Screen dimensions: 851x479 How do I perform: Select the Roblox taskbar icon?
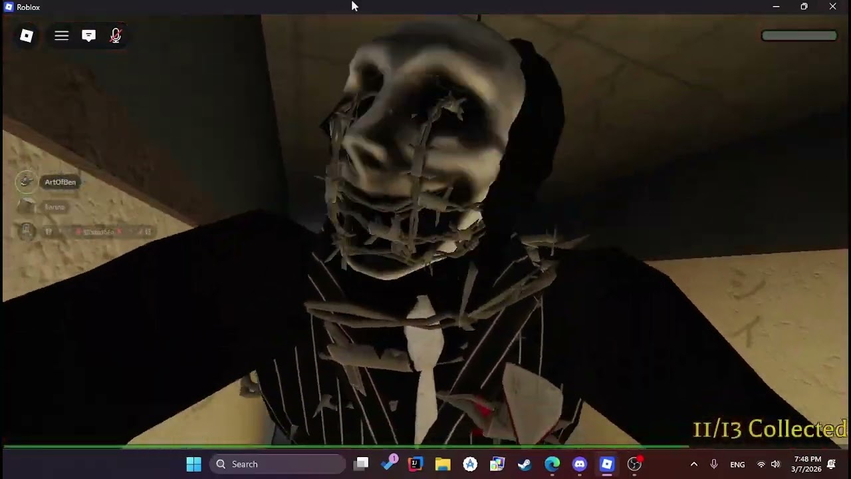606,464
